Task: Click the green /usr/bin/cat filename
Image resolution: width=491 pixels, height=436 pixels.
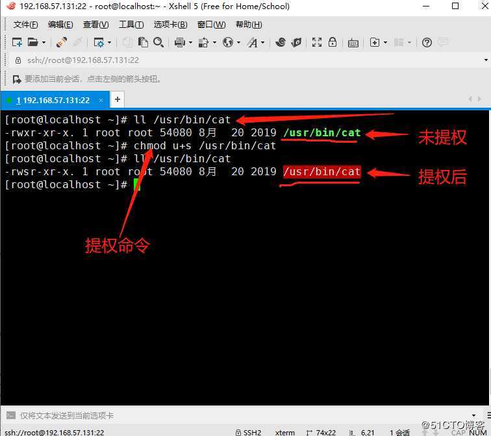Action: (322, 133)
